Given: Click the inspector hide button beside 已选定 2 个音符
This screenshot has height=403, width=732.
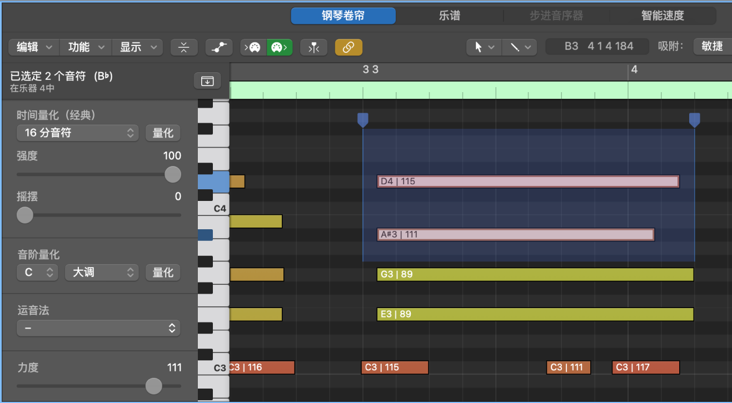Looking at the screenshot, I should [x=207, y=81].
